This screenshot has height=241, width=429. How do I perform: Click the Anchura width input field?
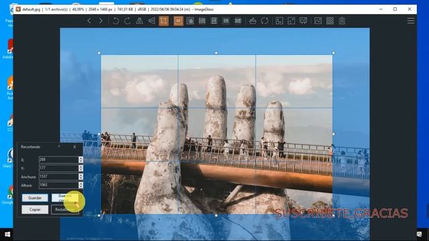point(58,177)
